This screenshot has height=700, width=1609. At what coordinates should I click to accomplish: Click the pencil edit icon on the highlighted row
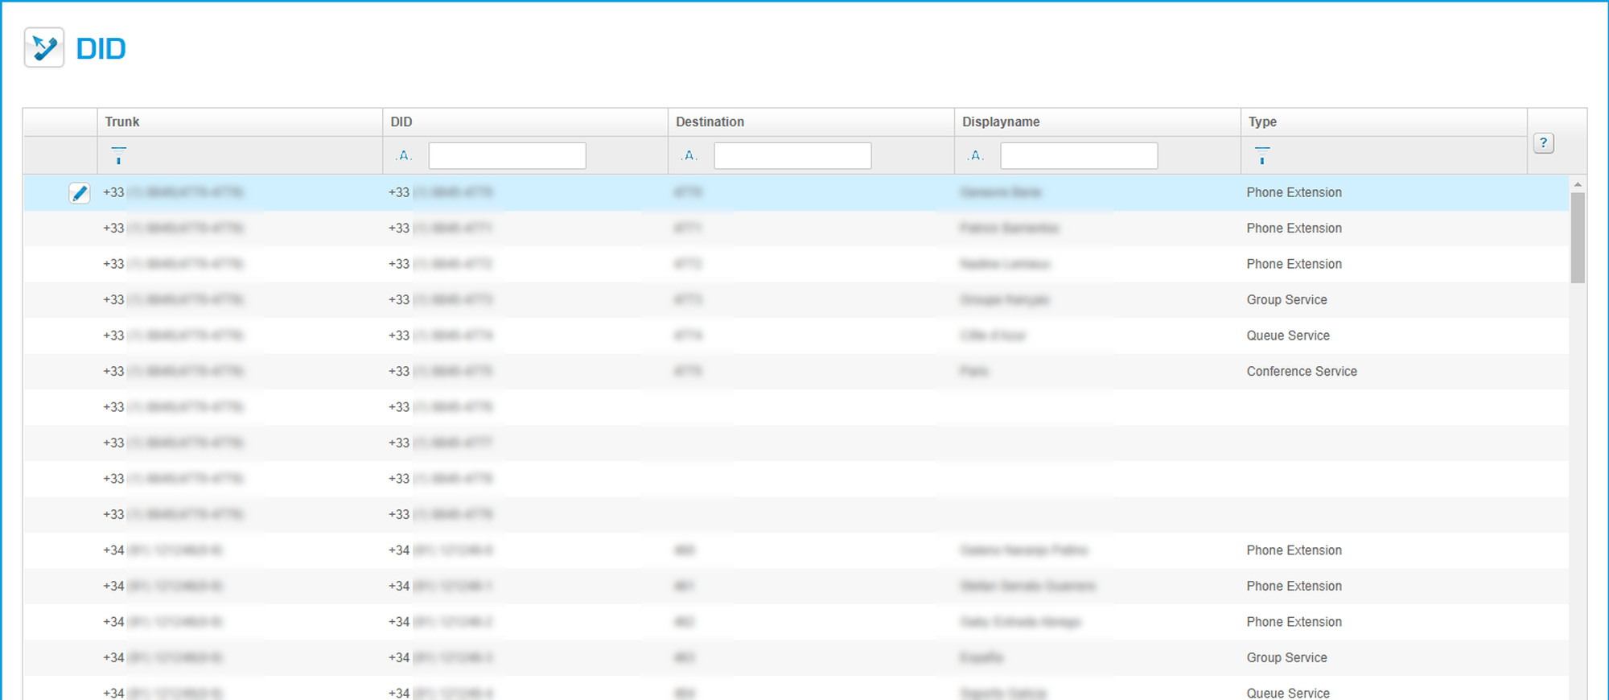(x=79, y=193)
